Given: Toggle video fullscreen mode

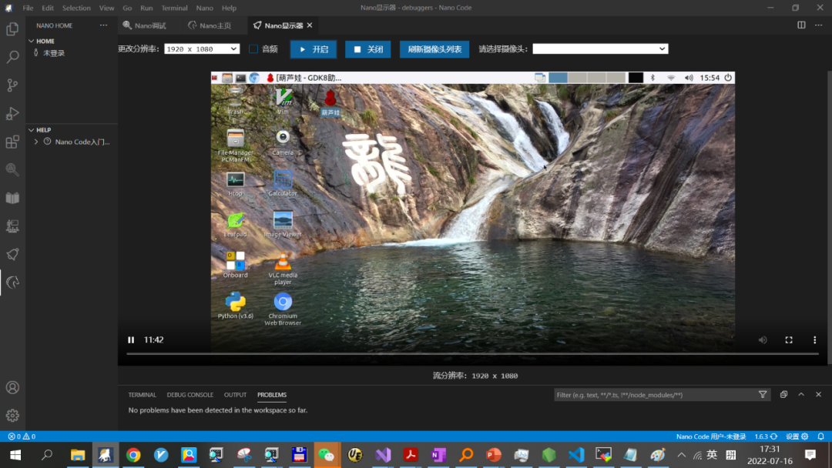Looking at the screenshot, I should pyautogui.click(x=789, y=339).
